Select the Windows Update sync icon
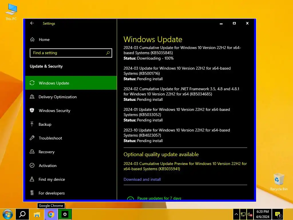Viewport: 293px width, 220px height. tap(32, 83)
